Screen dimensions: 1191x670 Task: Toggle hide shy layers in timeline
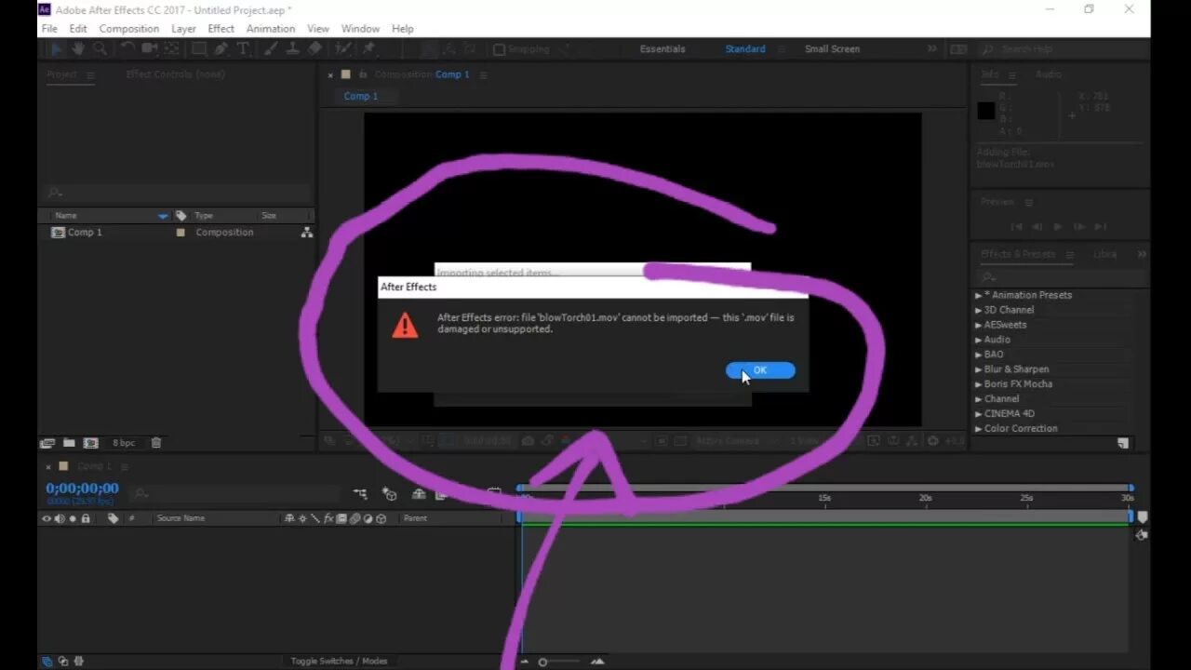[419, 494]
